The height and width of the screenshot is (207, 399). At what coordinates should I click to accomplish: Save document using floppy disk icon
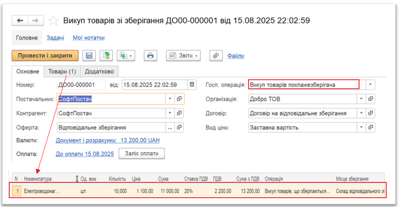tap(89, 56)
